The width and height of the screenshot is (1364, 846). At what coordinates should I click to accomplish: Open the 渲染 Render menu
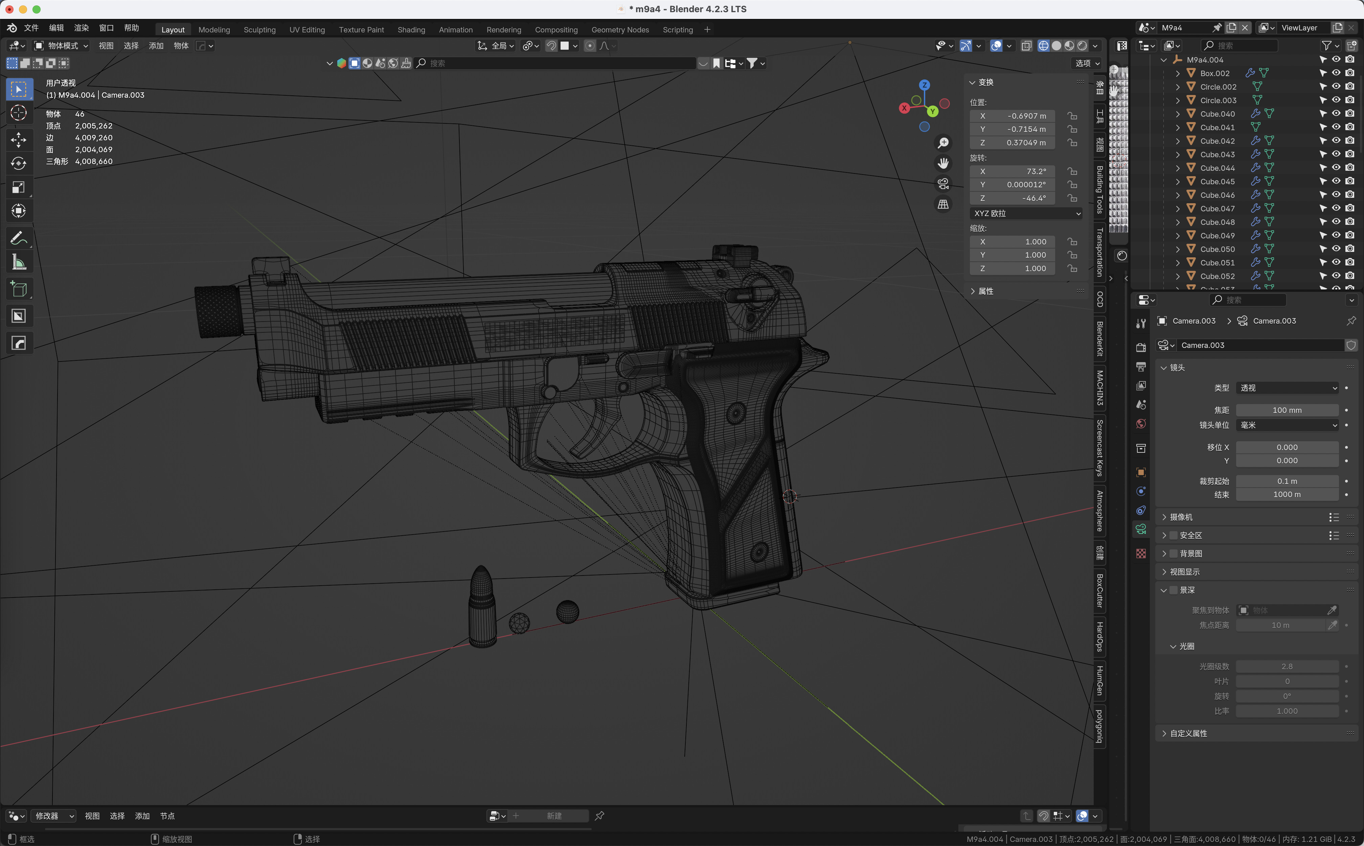coord(82,28)
